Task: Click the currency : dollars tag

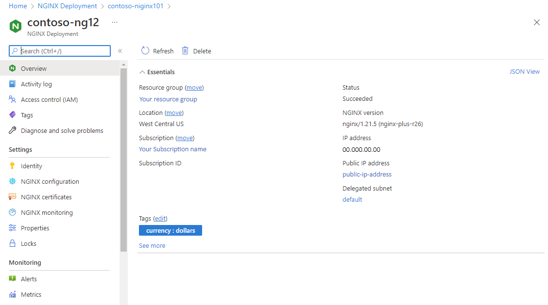Action: tap(171, 230)
